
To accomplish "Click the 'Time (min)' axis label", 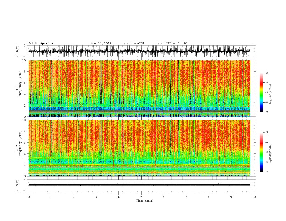I will pyautogui.click(x=144, y=200).
